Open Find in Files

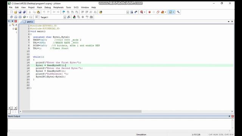101,12
